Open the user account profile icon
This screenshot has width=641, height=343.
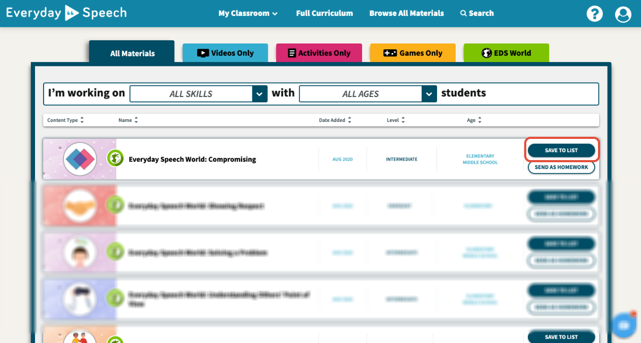(x=623, y=14)
